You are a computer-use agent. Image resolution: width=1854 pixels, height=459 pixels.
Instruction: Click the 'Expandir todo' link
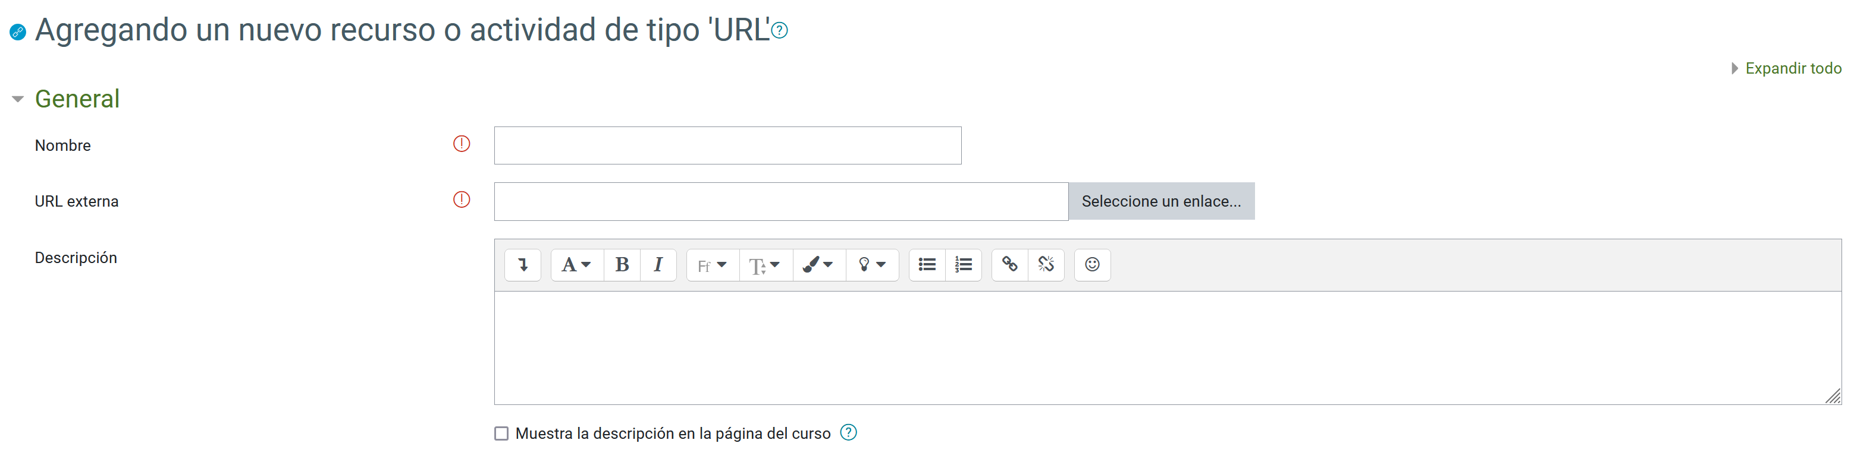click(x=1792, y=68)
